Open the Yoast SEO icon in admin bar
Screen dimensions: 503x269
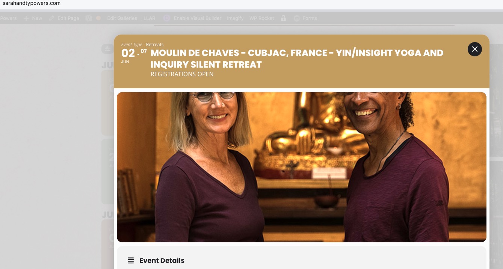point(89,18)
